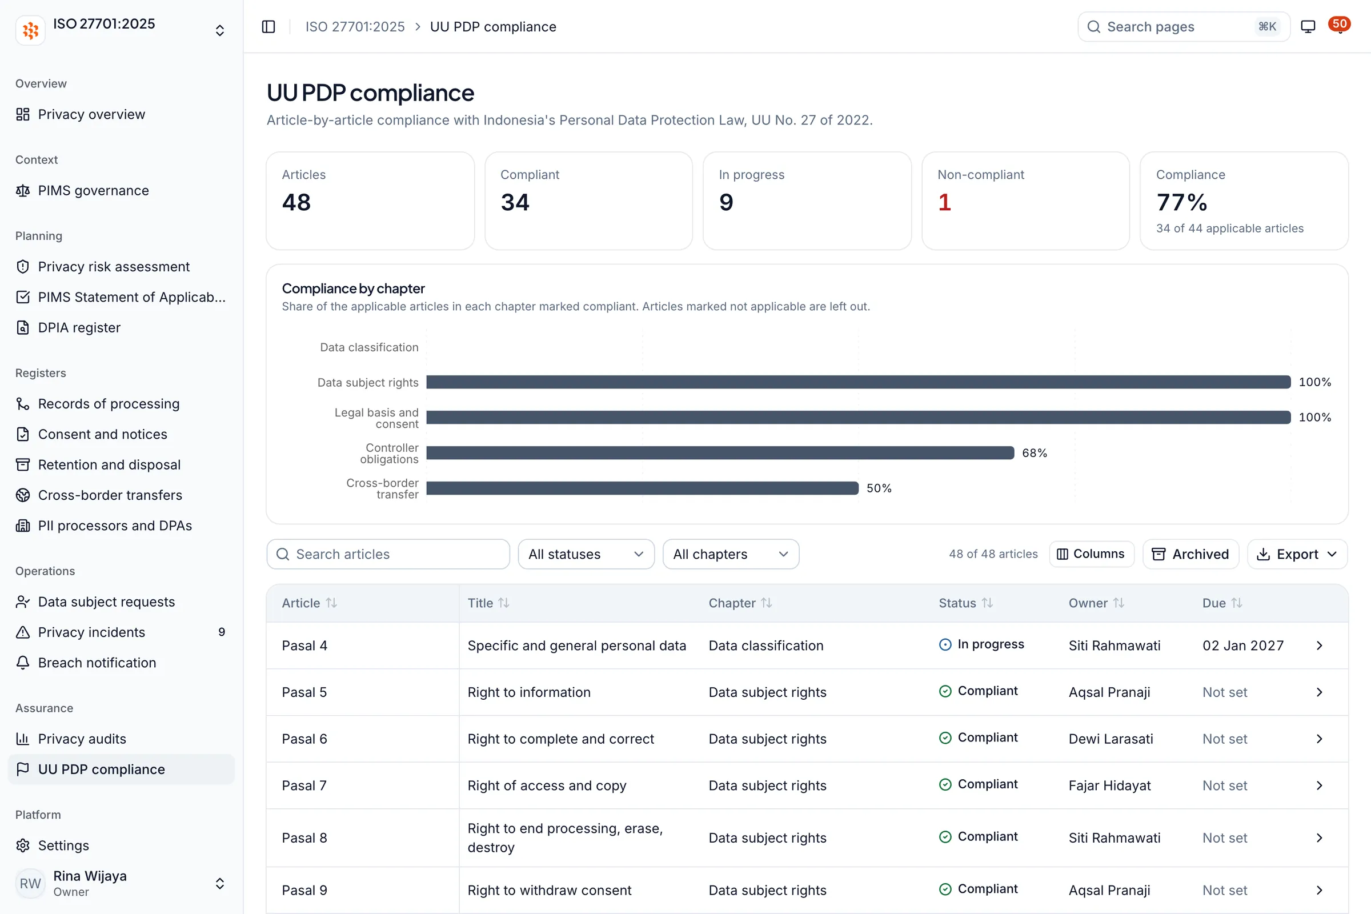Click the Cross-border transfer 50% bar

pyautogui.click(x=642, y=488)
